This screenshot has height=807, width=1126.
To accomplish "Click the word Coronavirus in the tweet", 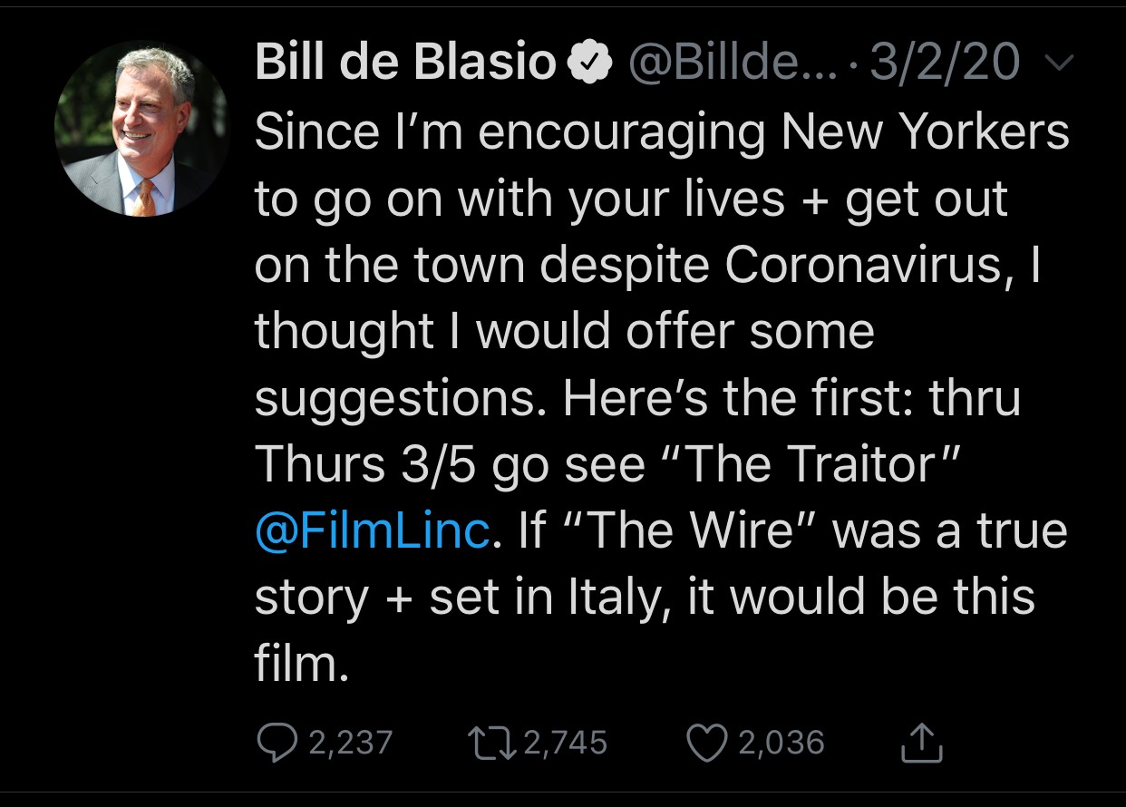I will (x=859, y=265).
